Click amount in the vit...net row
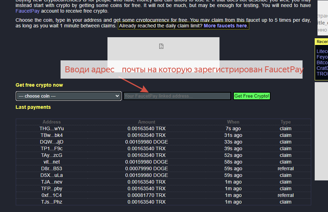This screenshot has width=328, height=212. (x=147, y=162)
